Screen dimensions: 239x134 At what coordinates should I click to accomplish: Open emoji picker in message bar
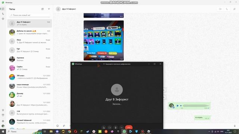click(58, 126)
